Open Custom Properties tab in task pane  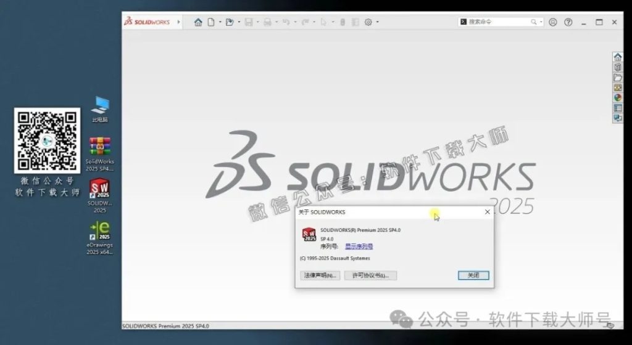click(x=617, y=108)
